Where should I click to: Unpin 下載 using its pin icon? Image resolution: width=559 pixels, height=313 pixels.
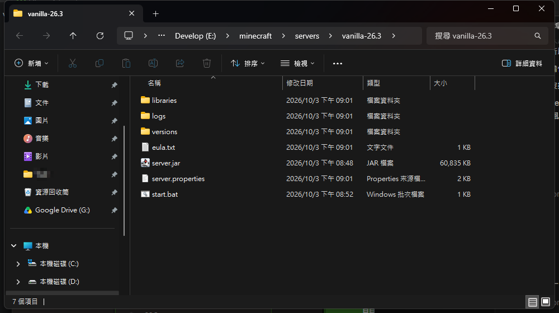(114, 85)
